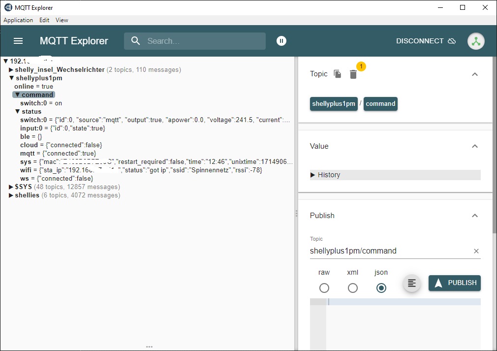The image size is (497, 351).
Task: Collapse the Publish panel chevron
Action: tap(474, 216)
